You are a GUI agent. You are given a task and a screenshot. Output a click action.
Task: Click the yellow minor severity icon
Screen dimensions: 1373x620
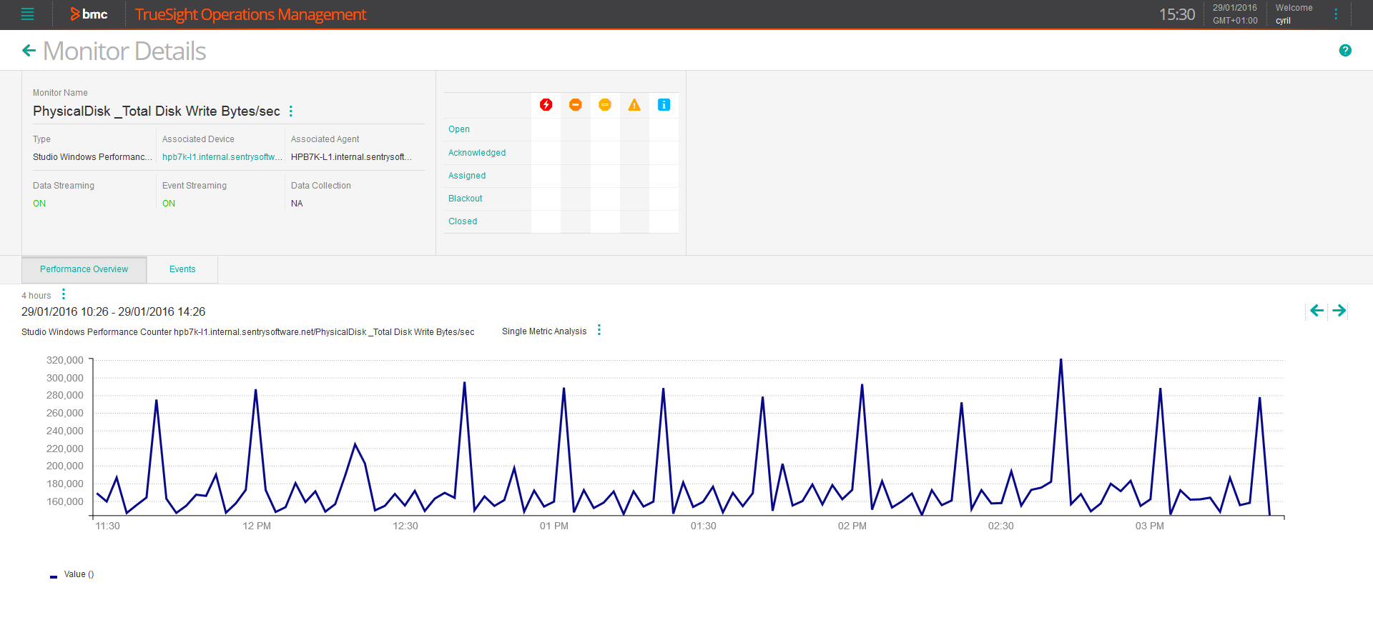click(x=605, y=105)
